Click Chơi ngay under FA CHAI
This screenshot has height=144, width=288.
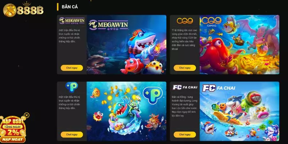tap(185, 134)
